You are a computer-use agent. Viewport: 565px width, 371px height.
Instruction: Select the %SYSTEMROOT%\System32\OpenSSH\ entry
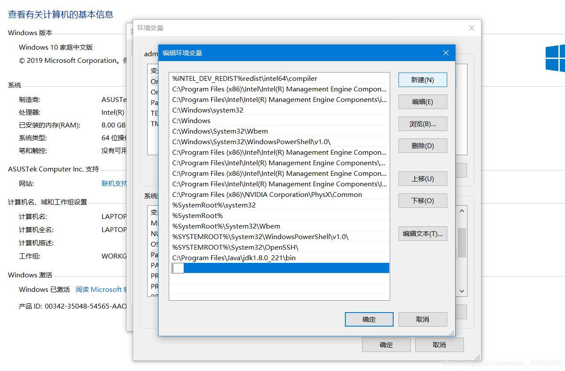(x=279, y=247)
